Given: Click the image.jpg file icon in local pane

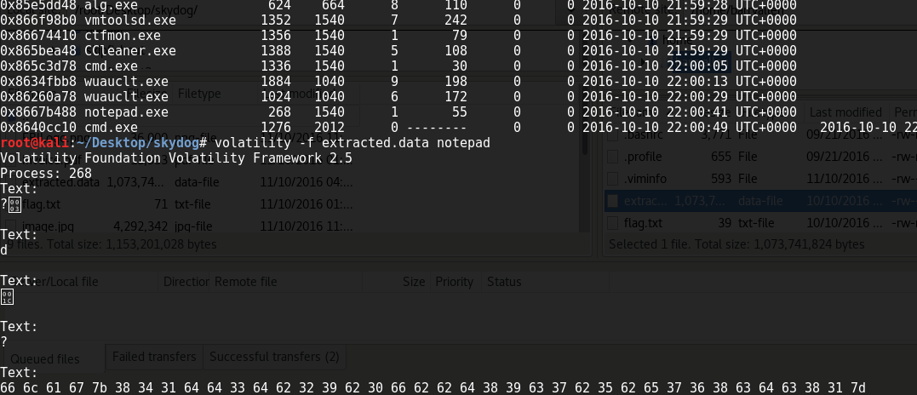Looking at the screenshot, I should coord(11,226).
